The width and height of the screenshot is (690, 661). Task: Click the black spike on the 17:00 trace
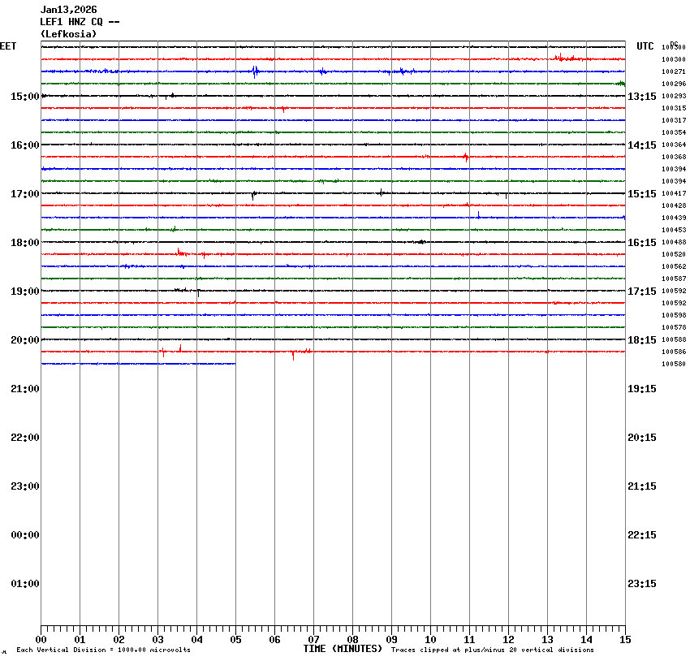[x=253, y=194]
